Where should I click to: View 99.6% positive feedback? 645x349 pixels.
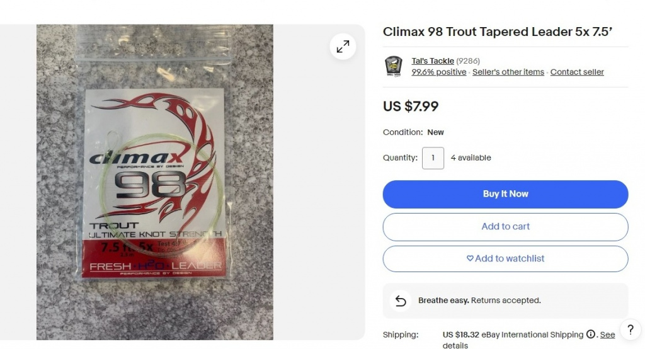coord(439,72)
